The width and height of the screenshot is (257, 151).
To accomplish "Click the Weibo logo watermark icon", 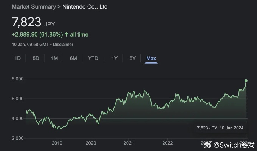I will pos(208,145).
